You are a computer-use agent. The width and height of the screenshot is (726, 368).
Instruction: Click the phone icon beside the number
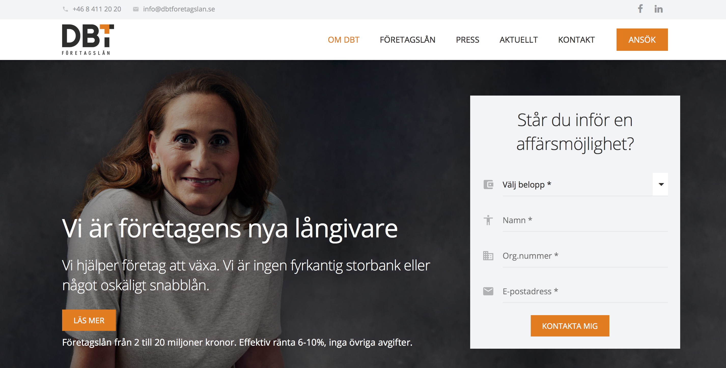pos(65,9)
